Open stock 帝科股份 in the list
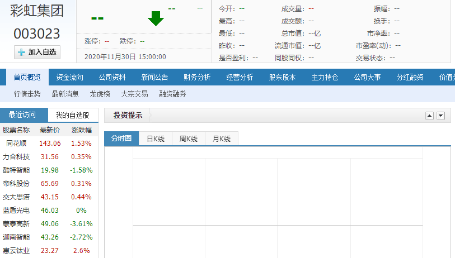The image size is (455, 258). pyautogui.click(x=16, y=183)
